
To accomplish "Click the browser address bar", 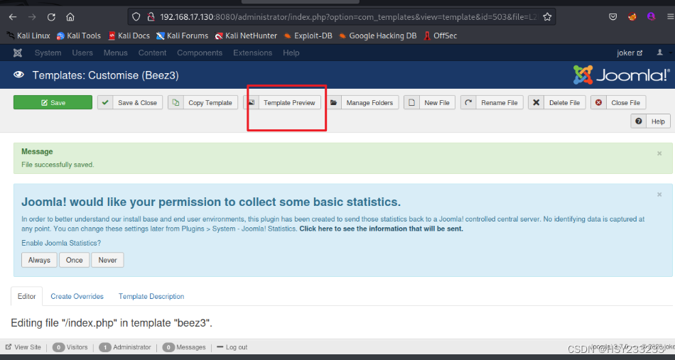I will [x=342, y=17].
